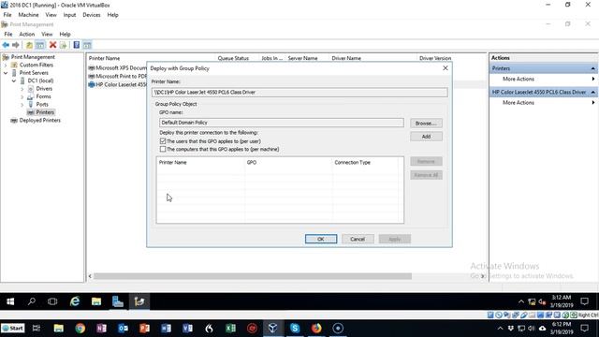Open the guest notification center icon

[584, 301]
